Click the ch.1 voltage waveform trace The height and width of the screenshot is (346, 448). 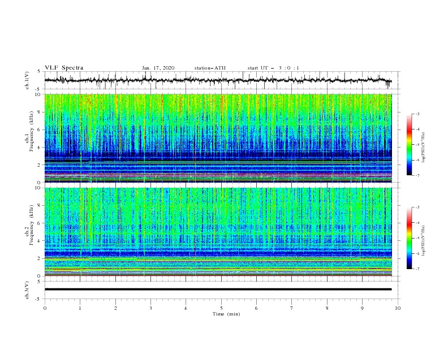(x=218, y=80)
